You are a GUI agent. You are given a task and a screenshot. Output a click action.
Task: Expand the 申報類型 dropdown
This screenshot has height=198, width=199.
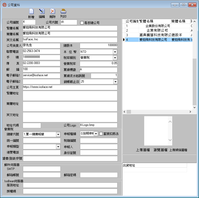[x=58, y=147]
